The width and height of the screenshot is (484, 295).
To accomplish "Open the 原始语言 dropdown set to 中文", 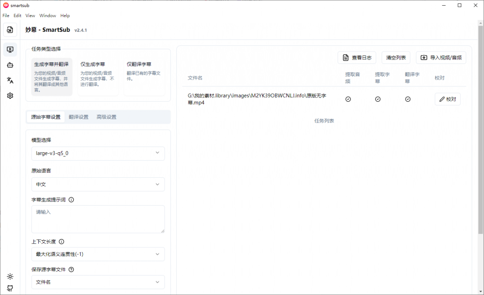I will click(98, 184).
